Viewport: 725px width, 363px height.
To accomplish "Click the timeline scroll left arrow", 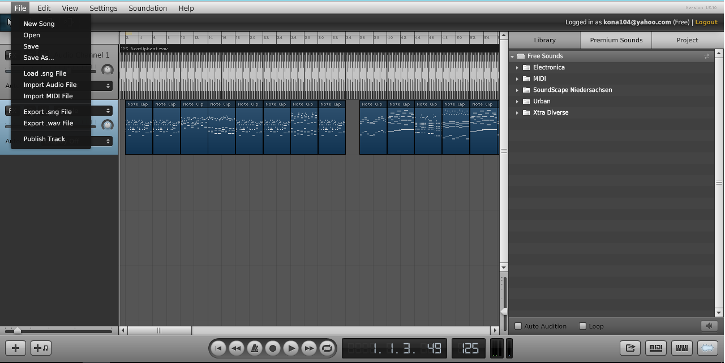I will pyautogui.click(x=123, y=331).
